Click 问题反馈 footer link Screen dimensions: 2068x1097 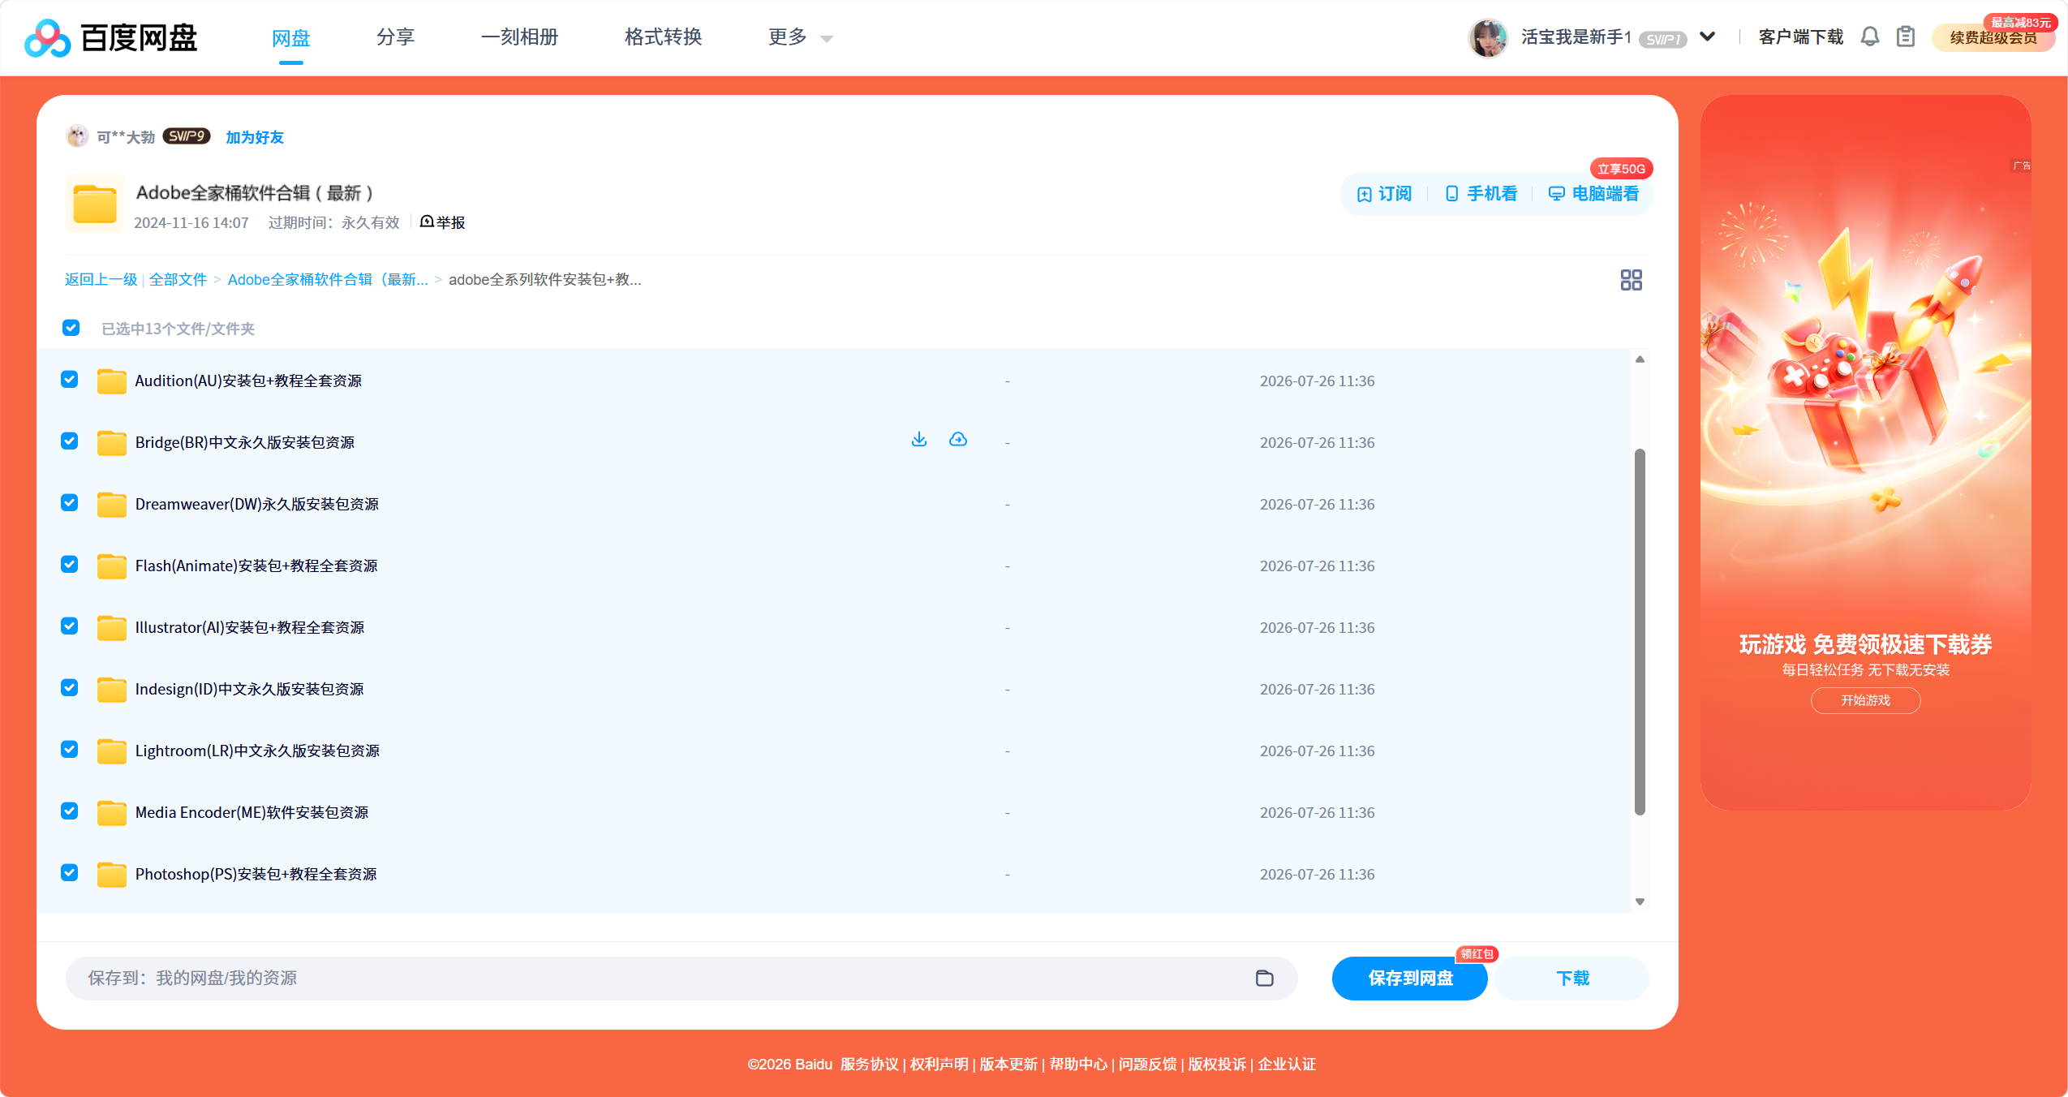pos(1147,1064)
